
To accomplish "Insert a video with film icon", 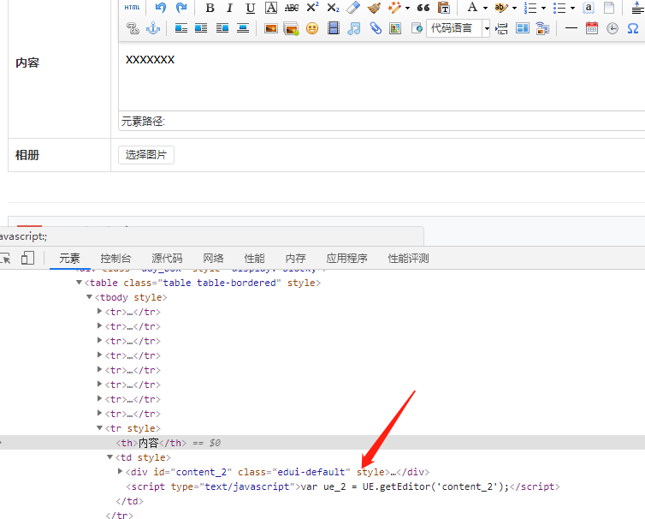I will coord(334,28).
